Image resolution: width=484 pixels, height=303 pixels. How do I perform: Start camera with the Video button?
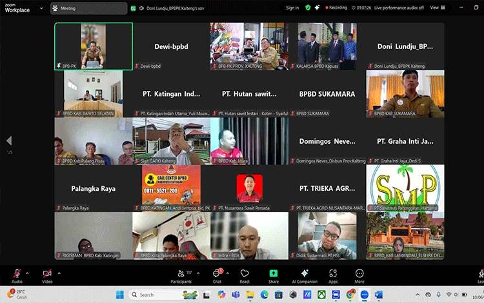[x=47, y=275]
